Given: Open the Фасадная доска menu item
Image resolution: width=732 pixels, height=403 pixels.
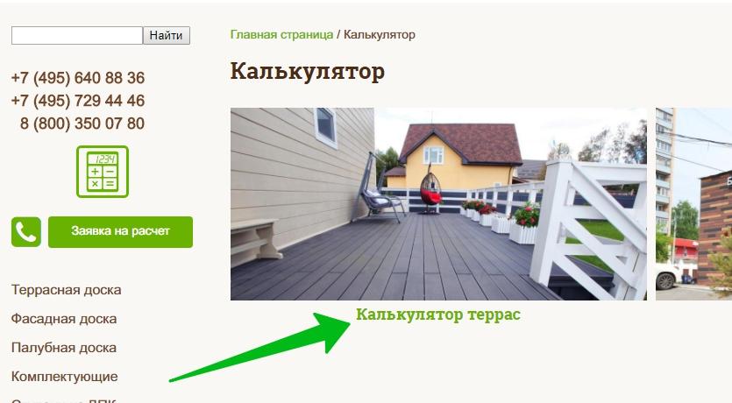Looking at the screenshot, I should (x=64, y=319).
